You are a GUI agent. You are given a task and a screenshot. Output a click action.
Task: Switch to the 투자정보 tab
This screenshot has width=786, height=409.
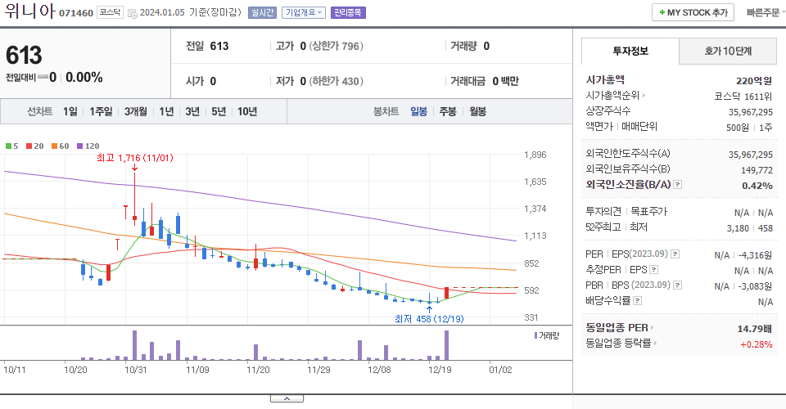tap(630, 51)
